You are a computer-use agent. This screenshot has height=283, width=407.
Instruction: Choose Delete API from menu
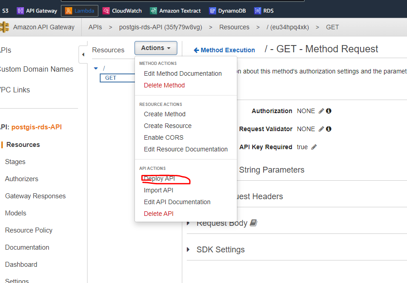pos(158,214)
